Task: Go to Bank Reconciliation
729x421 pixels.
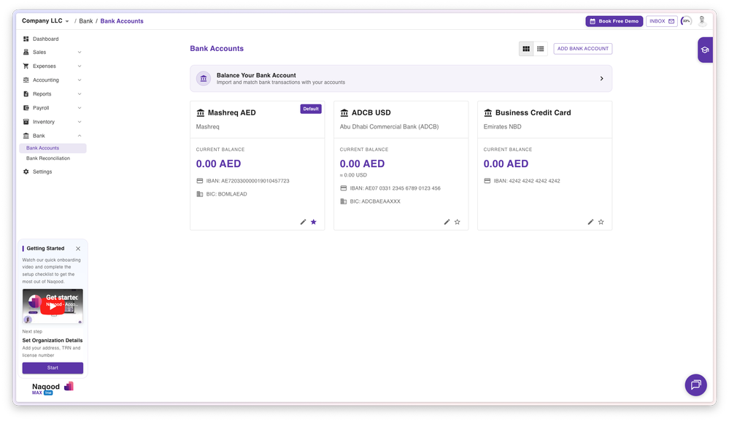Action: 48,158
